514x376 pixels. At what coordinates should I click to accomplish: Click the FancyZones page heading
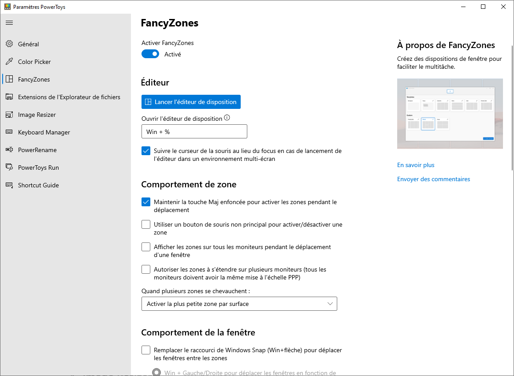point(169,23)
